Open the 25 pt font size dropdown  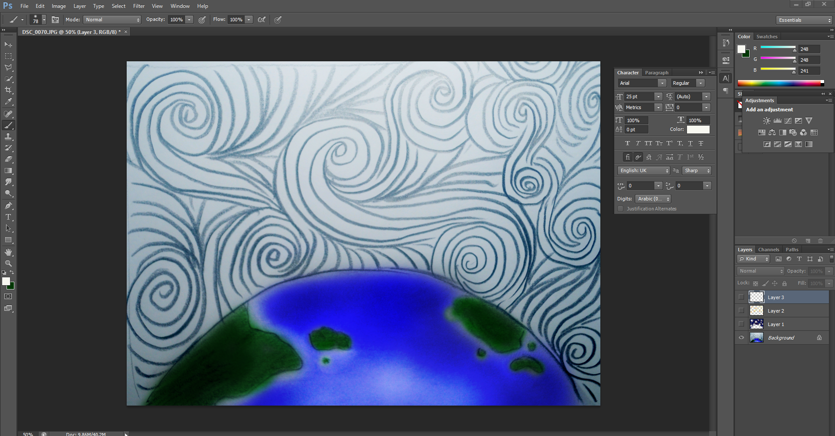[658, 97]
